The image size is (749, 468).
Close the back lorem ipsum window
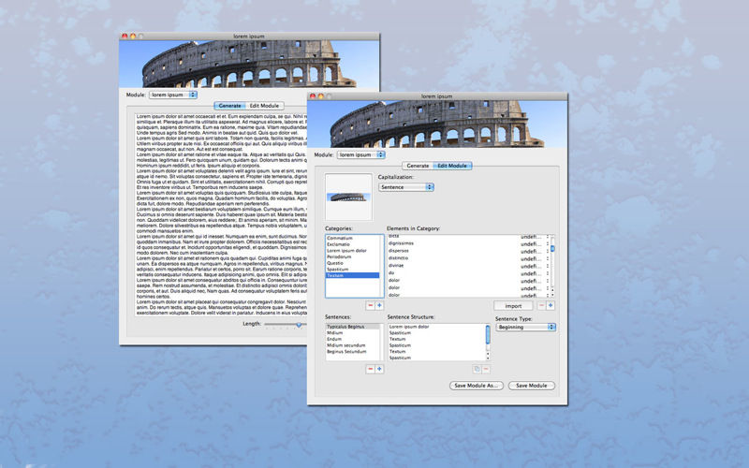pos(125,36)
